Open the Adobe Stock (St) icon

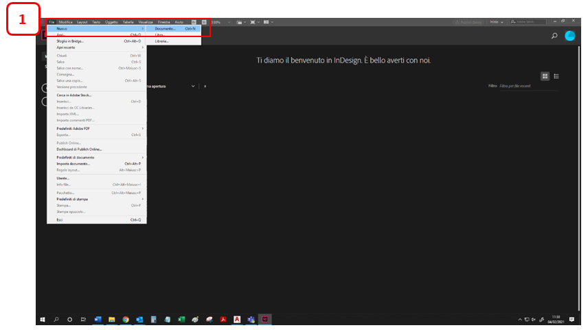point(204,22)
